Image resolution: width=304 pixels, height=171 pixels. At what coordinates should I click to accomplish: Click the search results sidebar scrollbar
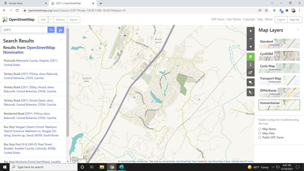[x=68, y=82]
